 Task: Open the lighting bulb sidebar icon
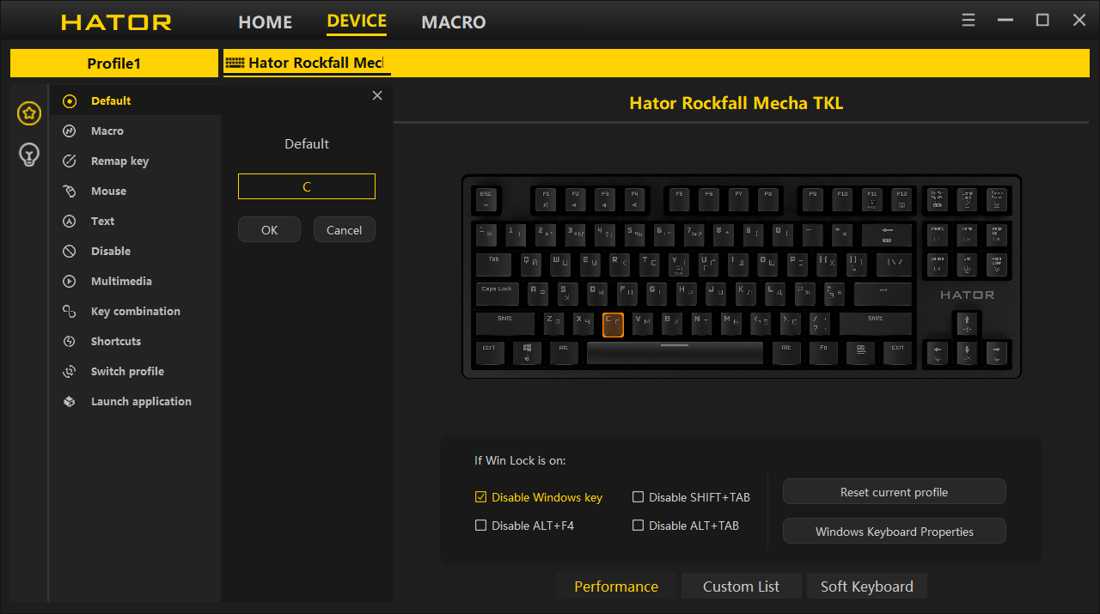pyautogui.click(x=29, y=155)
